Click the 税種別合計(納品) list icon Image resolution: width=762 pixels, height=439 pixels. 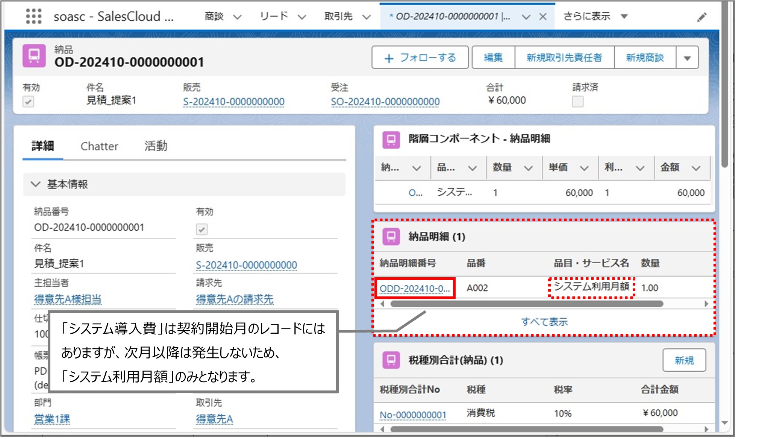[391, 360]
